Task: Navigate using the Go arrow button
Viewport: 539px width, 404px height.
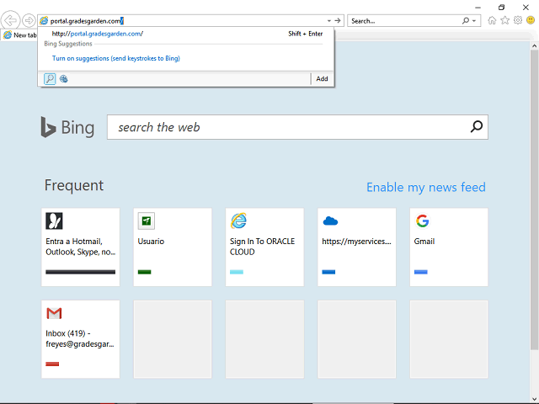Action: click(x=338, y=21)
